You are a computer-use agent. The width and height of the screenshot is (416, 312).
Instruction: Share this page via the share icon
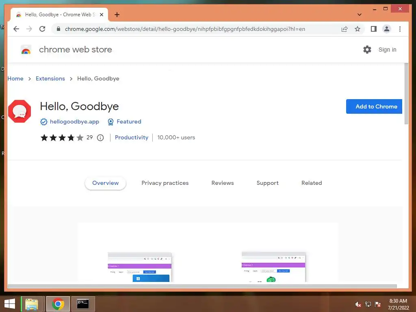point(344,29)
